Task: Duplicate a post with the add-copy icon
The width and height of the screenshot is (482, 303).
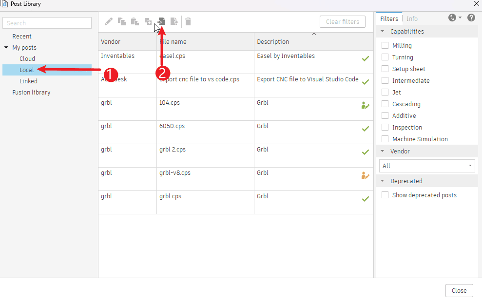Action: pos(148,21)
